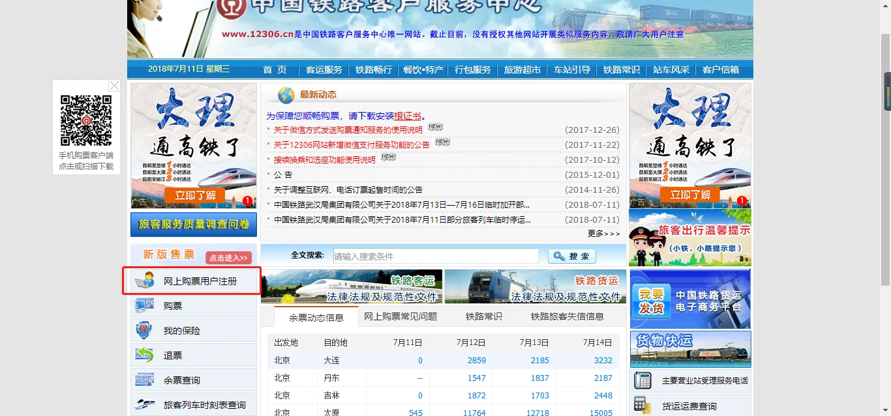Click the 余票查询 icon
The height and width of the screenshot is (416, 891).
click(x=144, y=380)
